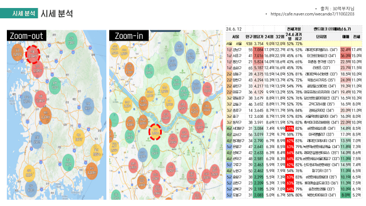
Task: Click the 인구 column header in the table
Action: [249, 37]
